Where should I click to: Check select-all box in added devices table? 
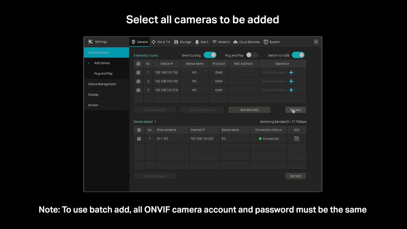[139, 130]
